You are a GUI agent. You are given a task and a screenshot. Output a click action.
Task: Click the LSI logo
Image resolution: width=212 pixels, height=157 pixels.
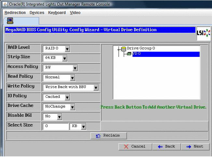click(x=203, y=33)
